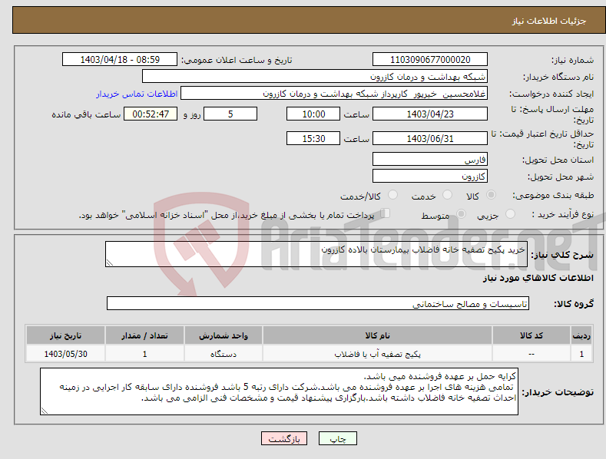606x459 pixels.
Task: Click the ردیف column header
Action: 581,335
